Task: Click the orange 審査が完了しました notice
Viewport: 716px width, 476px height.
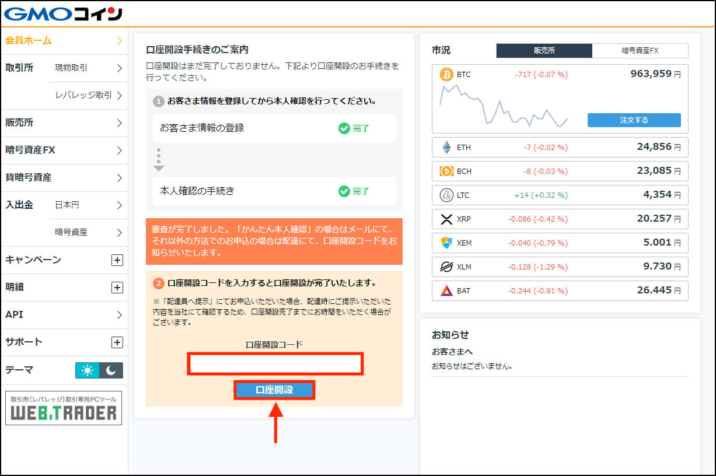Action: click(x=274, y=242)
